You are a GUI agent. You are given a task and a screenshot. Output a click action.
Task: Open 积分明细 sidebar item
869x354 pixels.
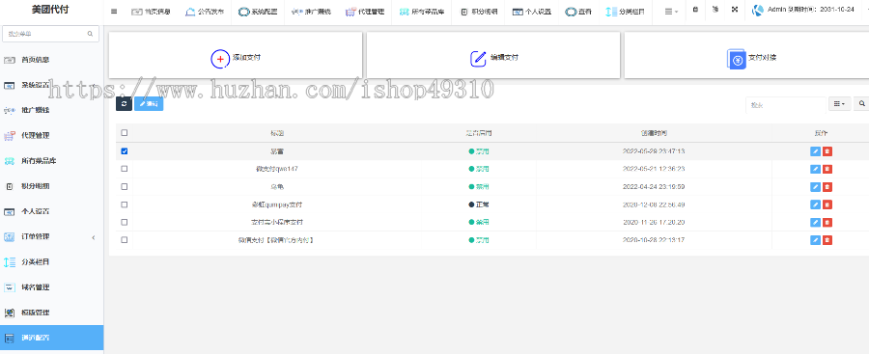[x=51, y=186]
